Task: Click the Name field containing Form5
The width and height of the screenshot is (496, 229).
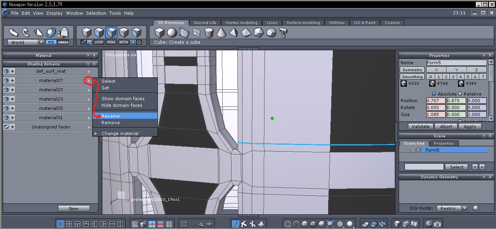Action: (x=456, y=63)
